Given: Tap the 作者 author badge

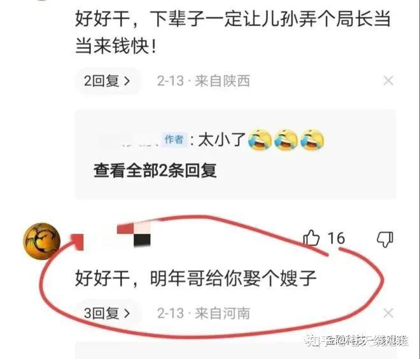Looking at the screenshot, I should (x=174, y=139).
